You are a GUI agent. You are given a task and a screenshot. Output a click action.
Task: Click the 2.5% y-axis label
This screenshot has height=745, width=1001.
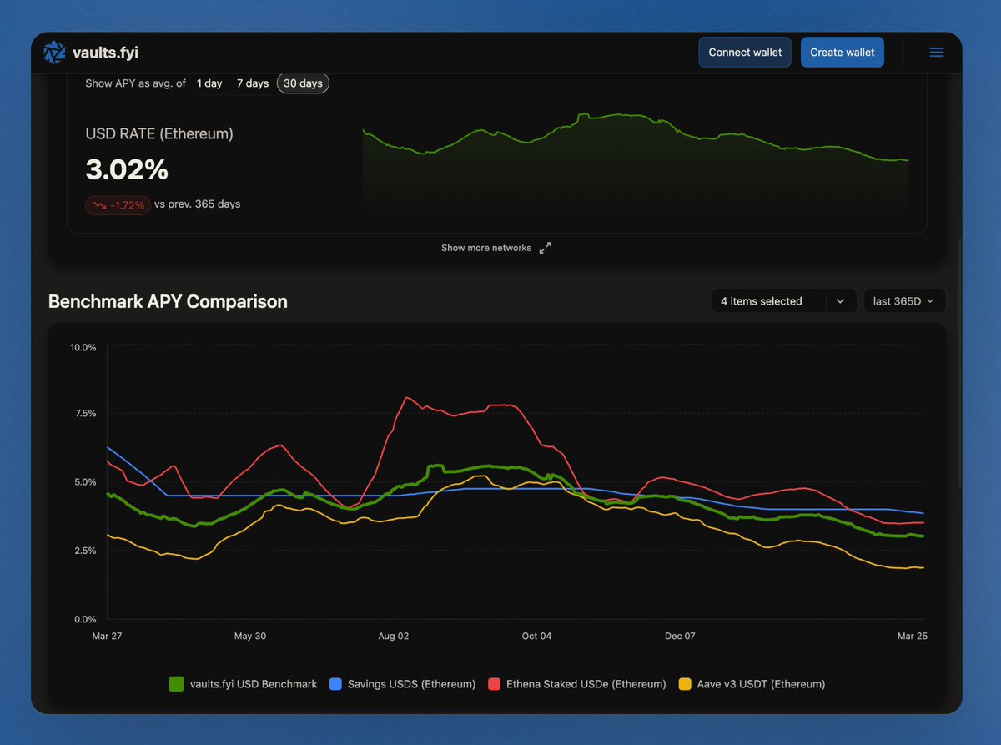point(85,551)
